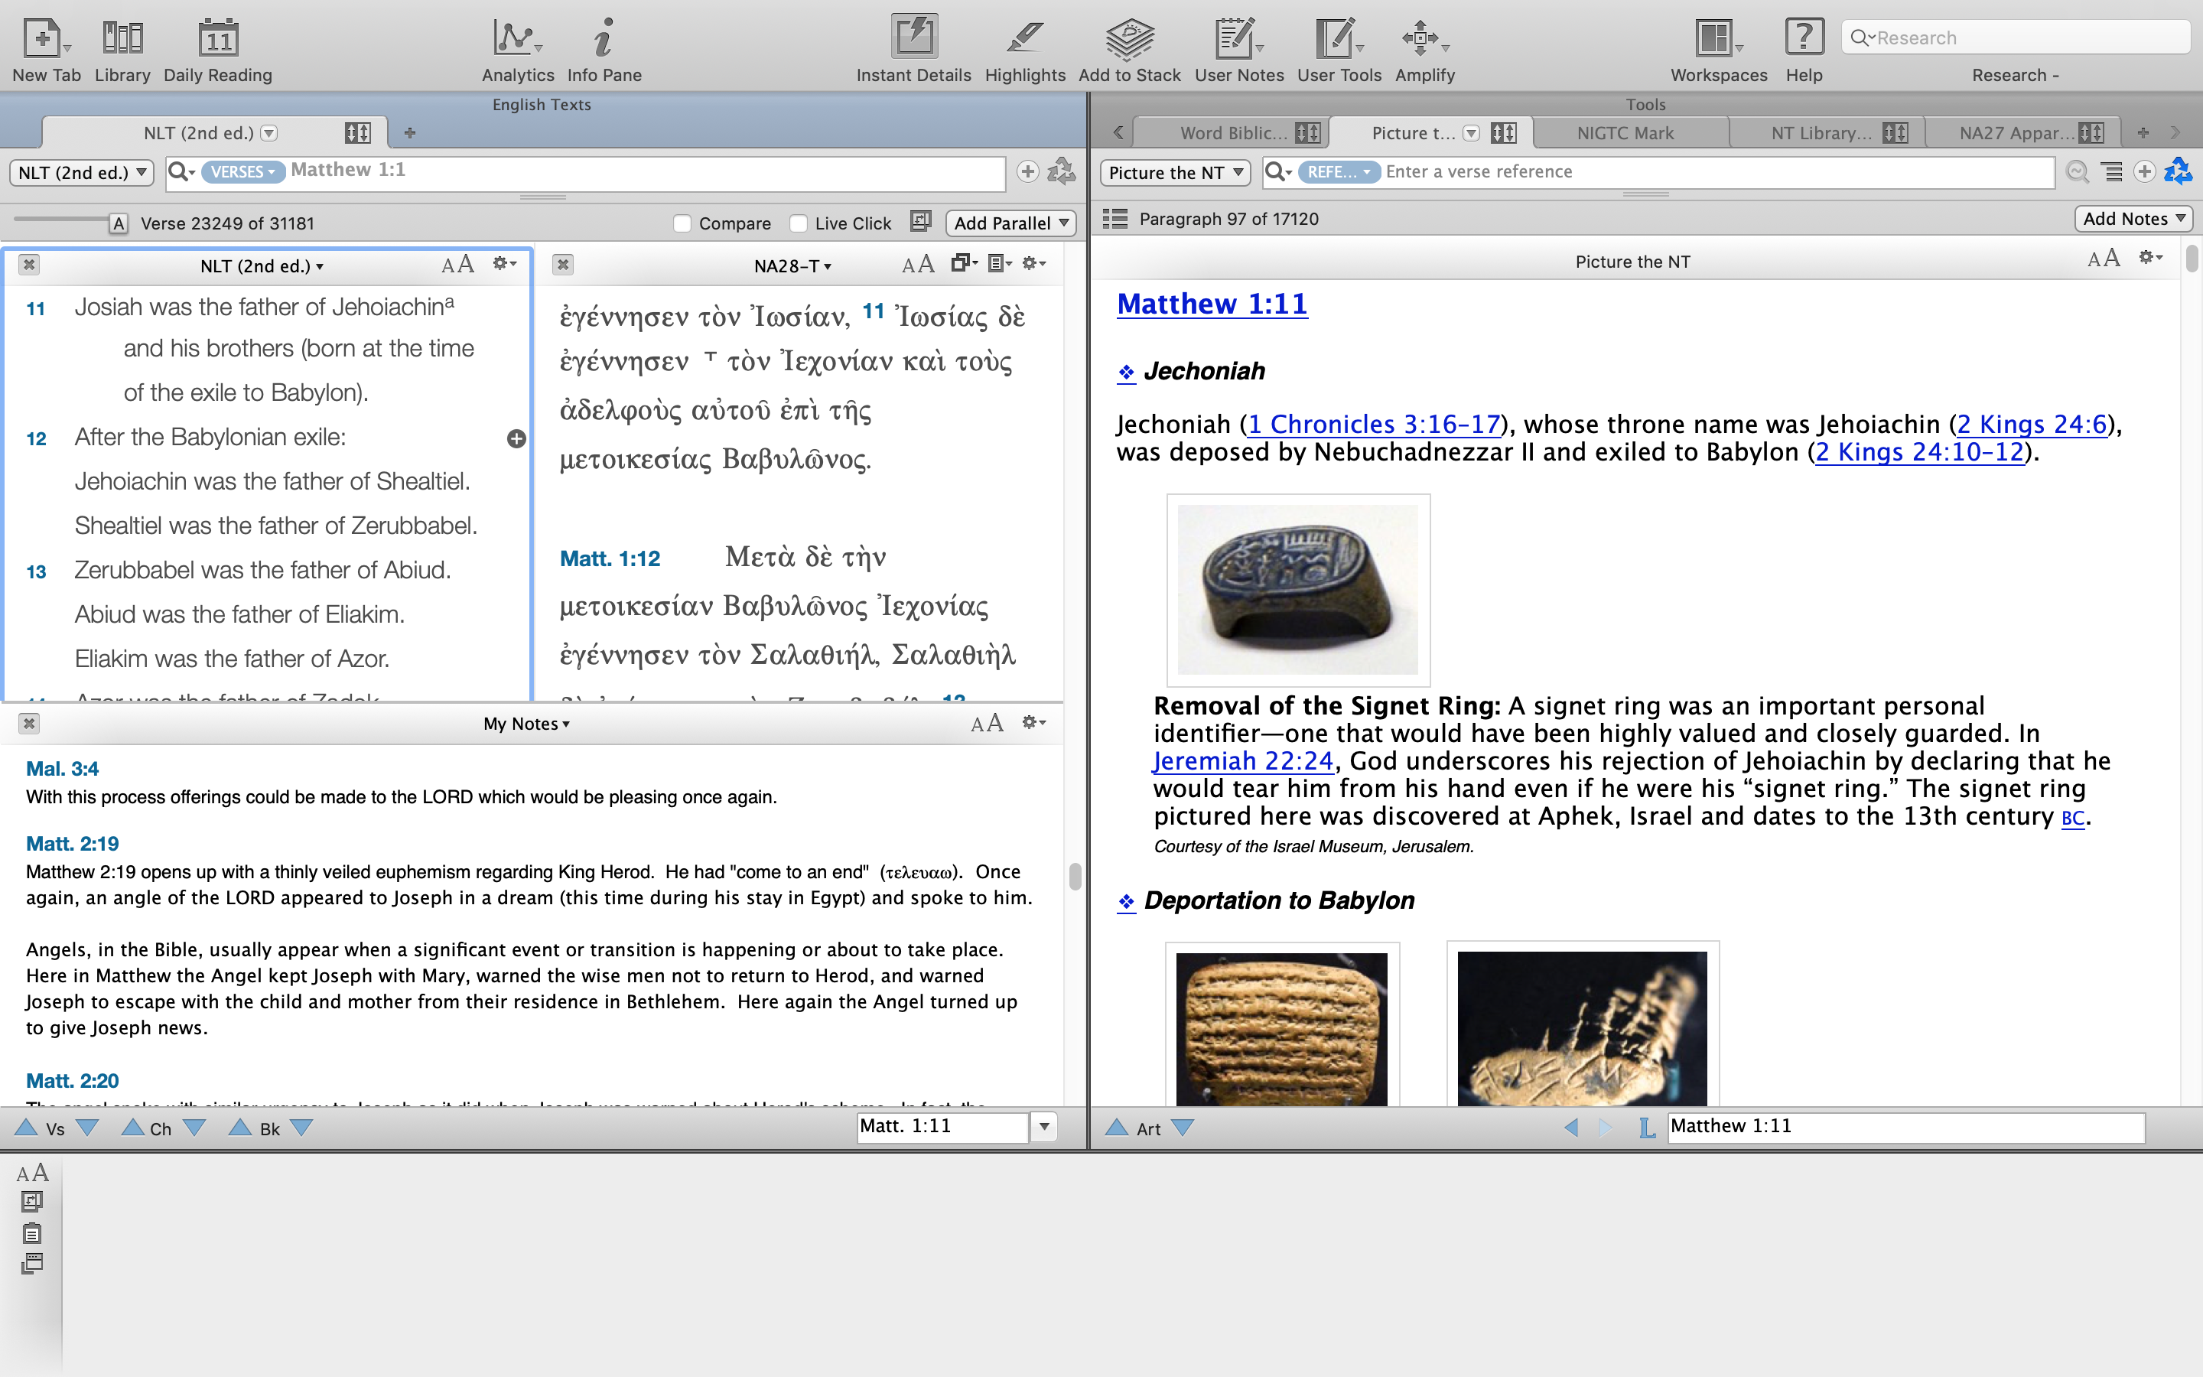2203x1377 pixels.
Task: Open the Picture the NT module dropdown
Action: click(1174, 172)
